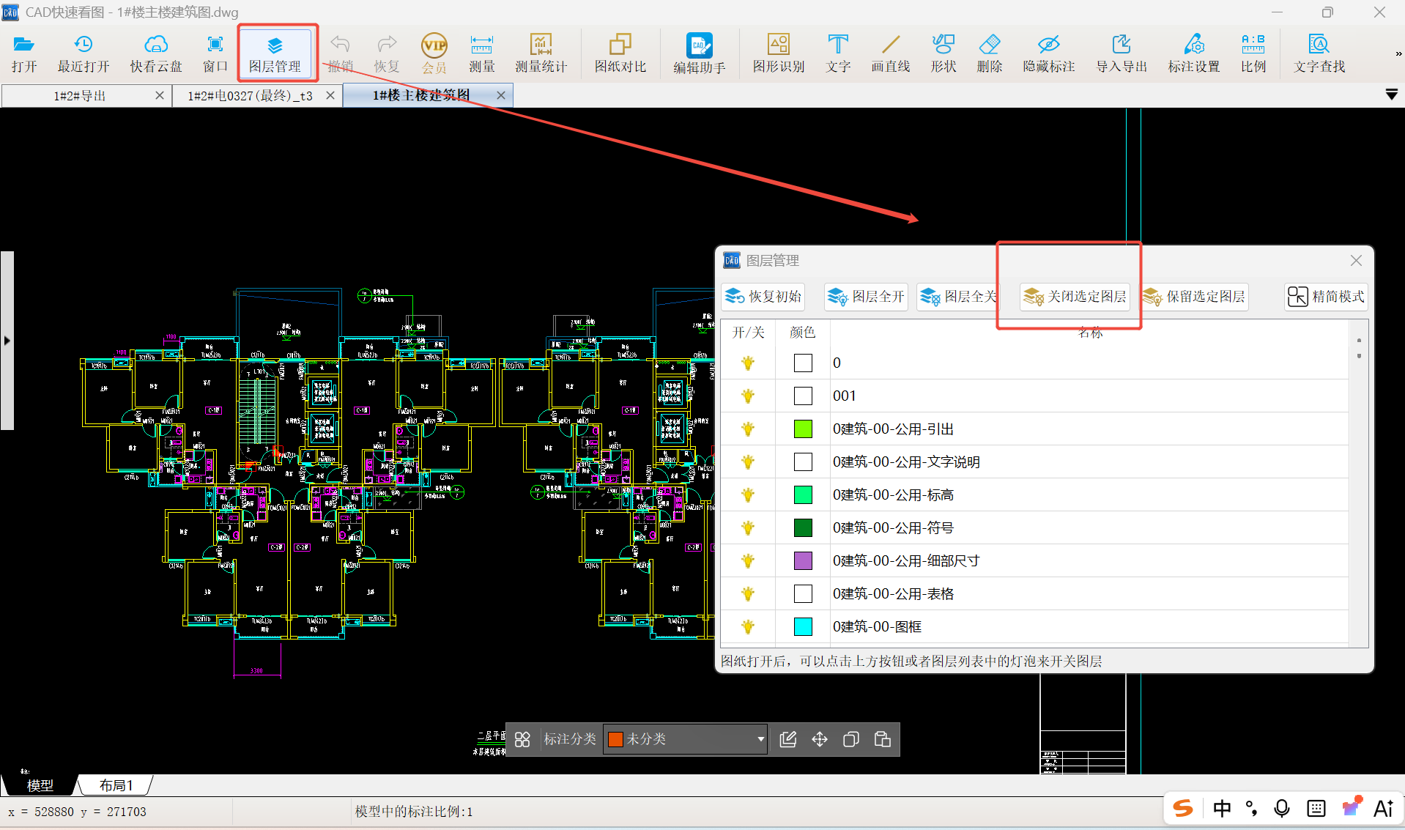Toggle visibility of the 0建筑-00-图框 layer
This screenshot has height=830, width=1405.
coord(747,627)
